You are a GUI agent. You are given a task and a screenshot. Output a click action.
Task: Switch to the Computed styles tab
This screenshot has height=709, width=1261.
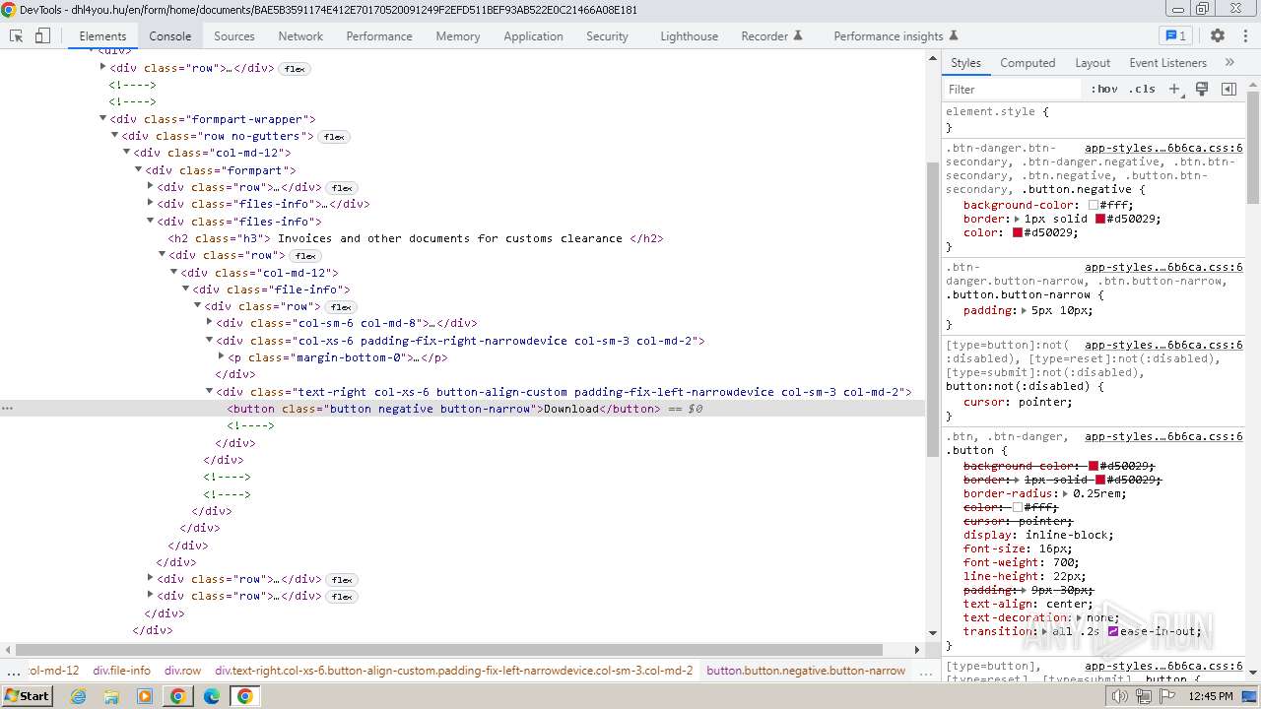tap(1028, 62)
